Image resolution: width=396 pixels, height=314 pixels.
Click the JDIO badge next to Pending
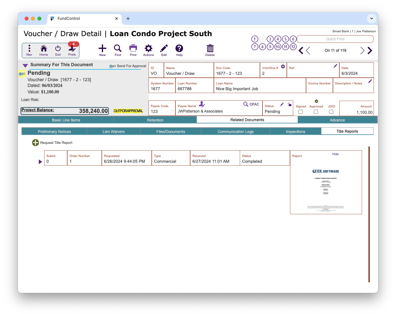pos(22,74)
